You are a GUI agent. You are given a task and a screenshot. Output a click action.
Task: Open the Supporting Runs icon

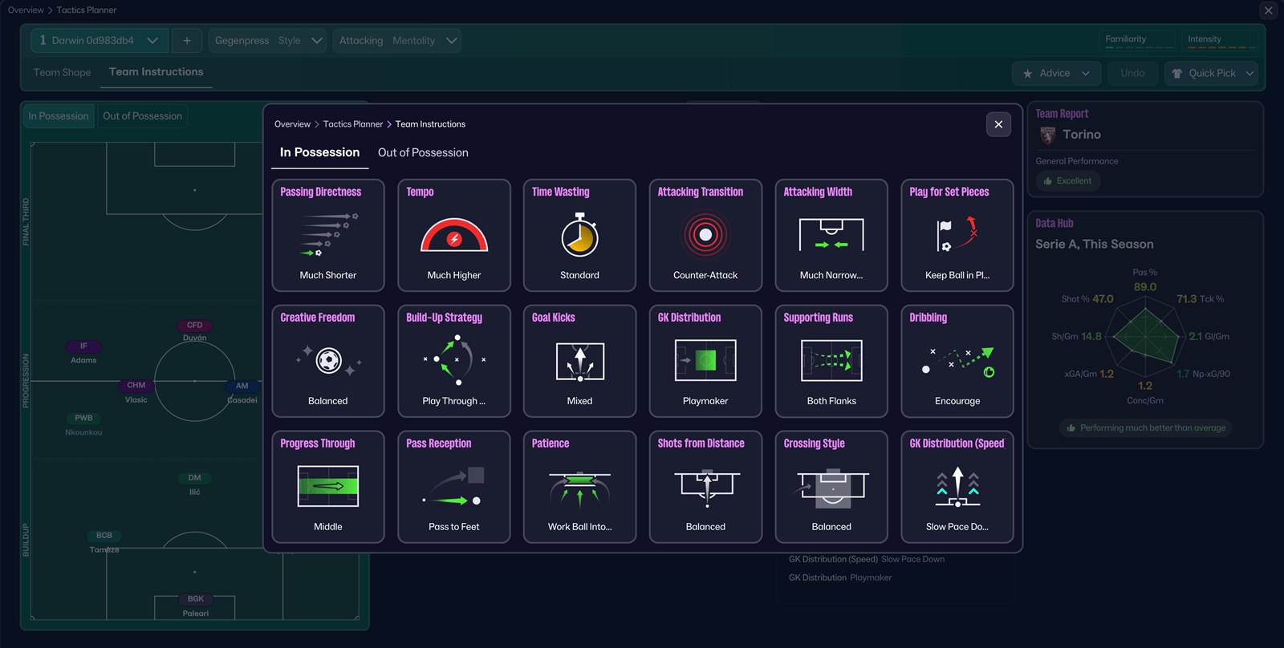pos(831,361)
